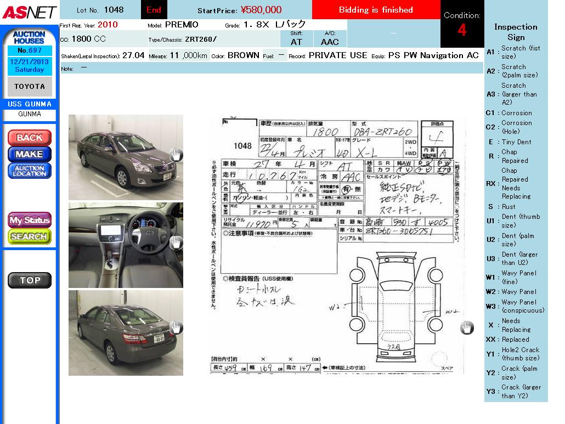Click hand zoom icon on rear photo
Screen dimensions: 565x424
176,327
